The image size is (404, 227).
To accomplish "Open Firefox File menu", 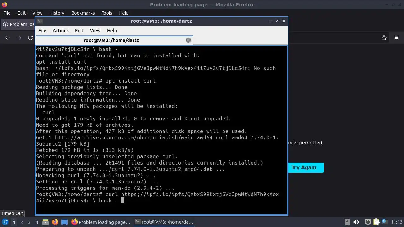I will pos(7,13).
